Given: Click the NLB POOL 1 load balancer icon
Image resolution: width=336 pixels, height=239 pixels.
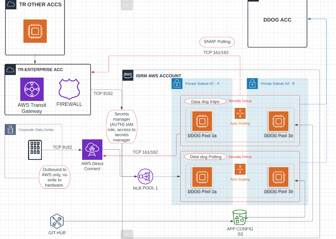Looking at the screenshot, I should (145, 176).
